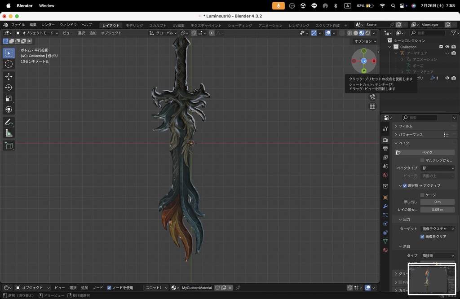The image size is (460, 299).
Task: Click the ベイク button
Action: click(x=427, y=153)
